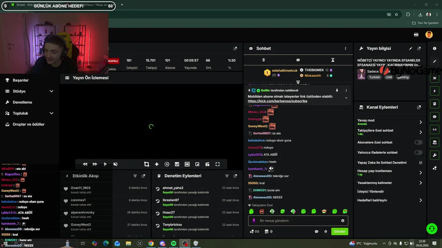Expand Yavaş mod options
Viewport: 442px width, 248px height.
click(421, 122)
